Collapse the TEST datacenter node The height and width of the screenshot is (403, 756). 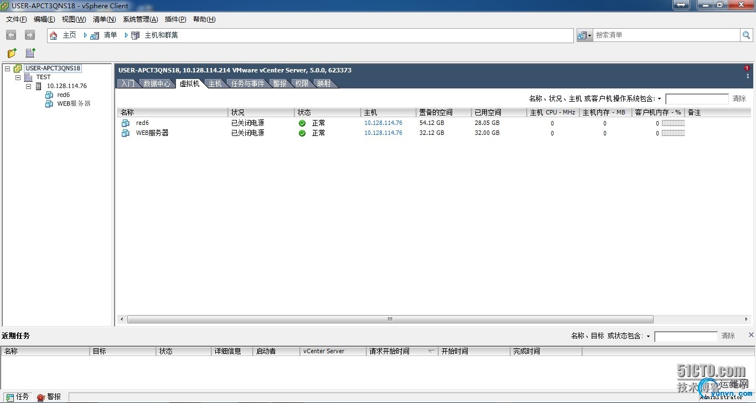[x=18, y=77]
